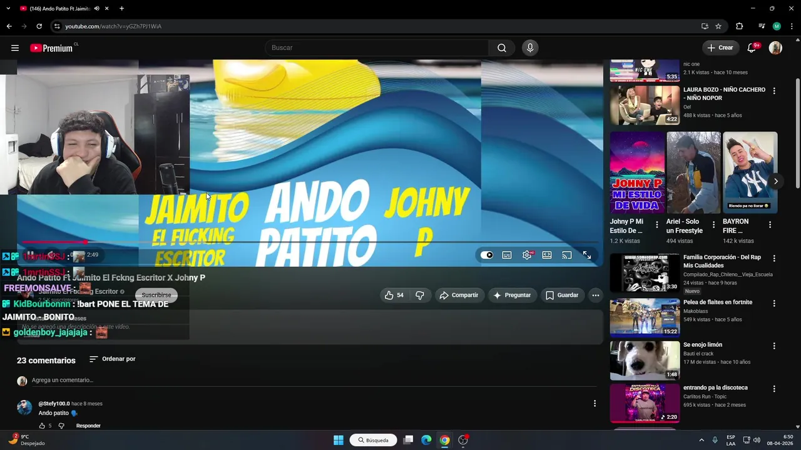Show next Shorts with the arrow
Viewport: 801px width, 450px height.
click(x=775, y=181)
